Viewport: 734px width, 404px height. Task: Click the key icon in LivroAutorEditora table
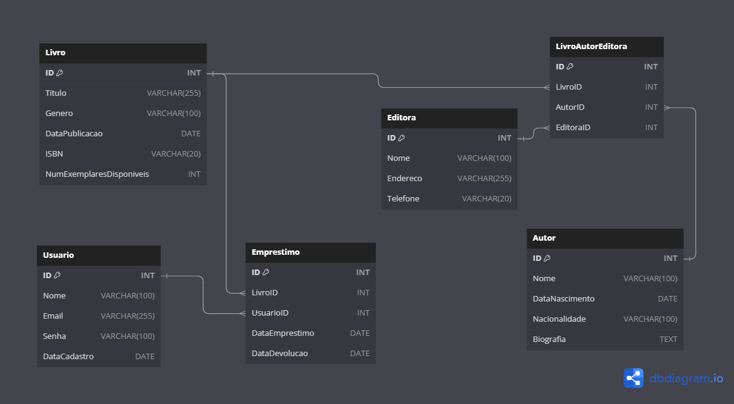[570, 67]
